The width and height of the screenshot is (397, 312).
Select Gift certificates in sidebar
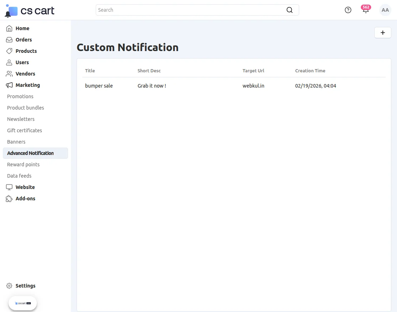point(24,130)
